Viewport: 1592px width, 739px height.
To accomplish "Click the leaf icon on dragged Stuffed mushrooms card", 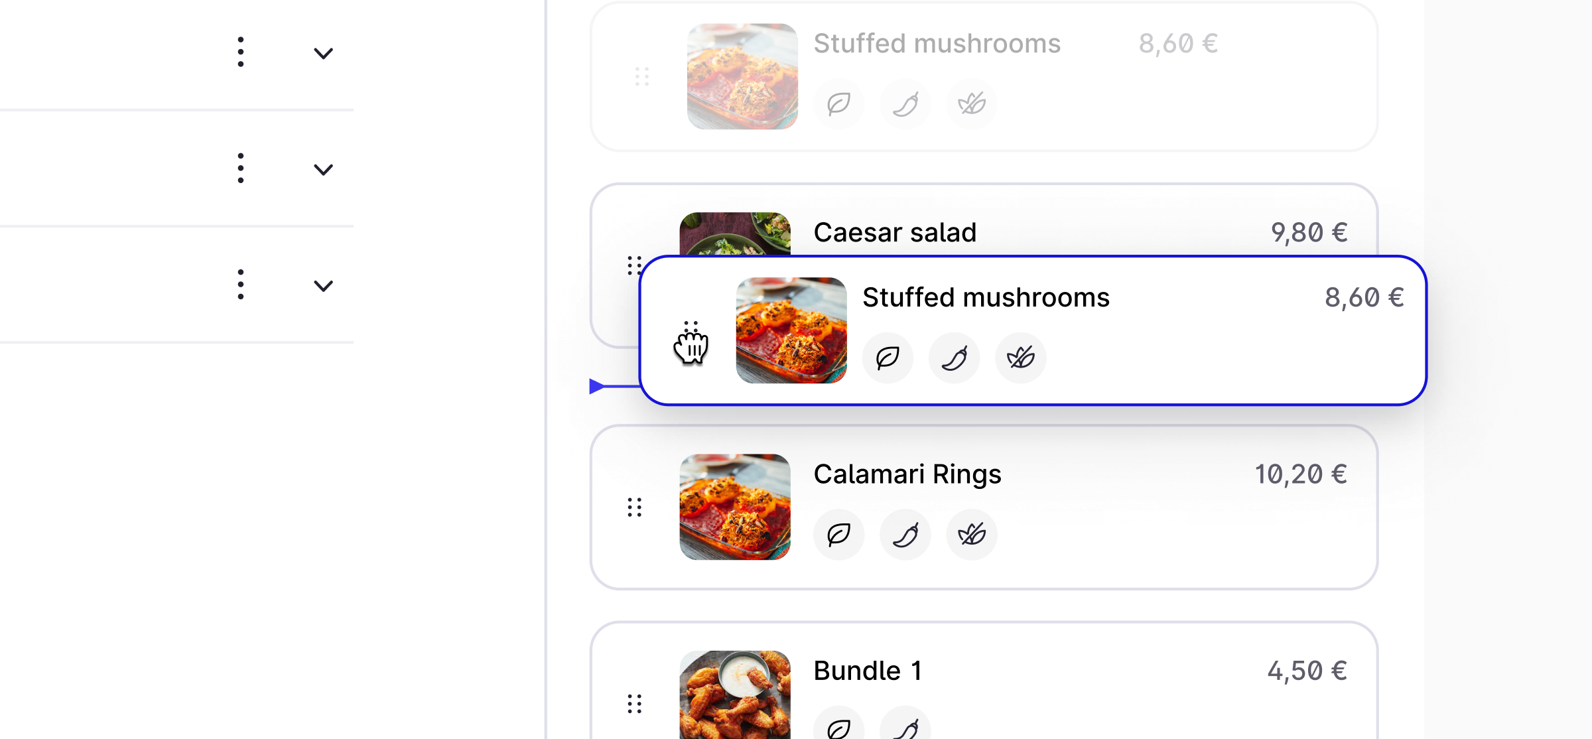I will (888, 358).
